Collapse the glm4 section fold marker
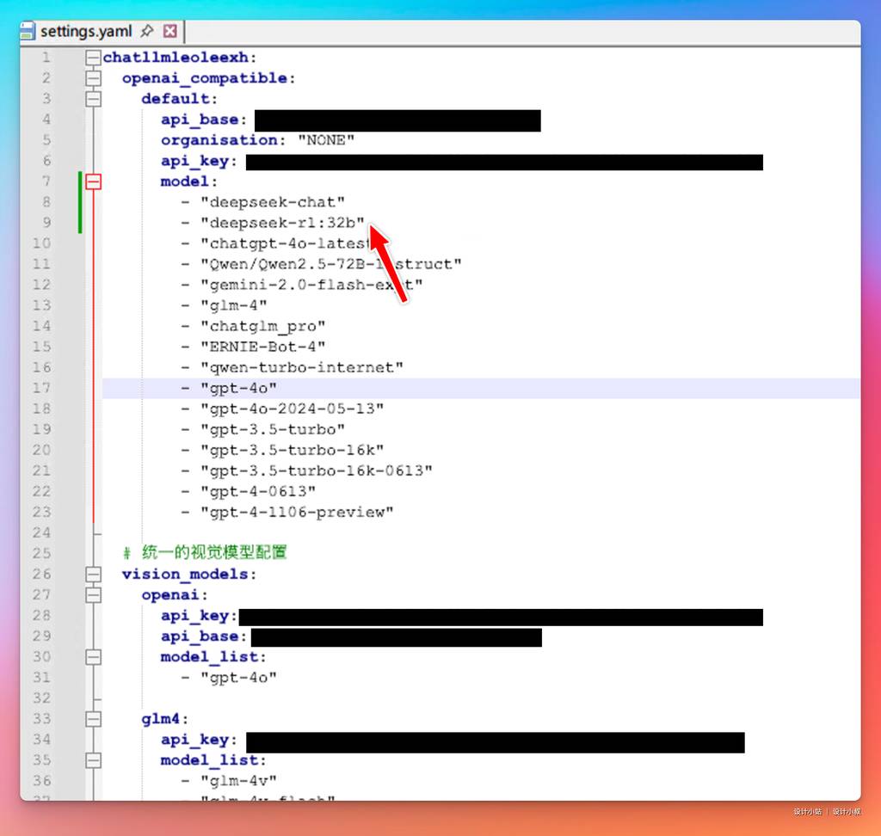881x836 pixels. [93, 718]
